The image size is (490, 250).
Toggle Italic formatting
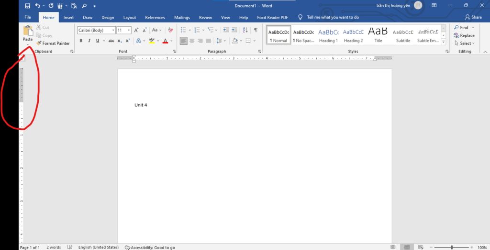tap(89, 41)
